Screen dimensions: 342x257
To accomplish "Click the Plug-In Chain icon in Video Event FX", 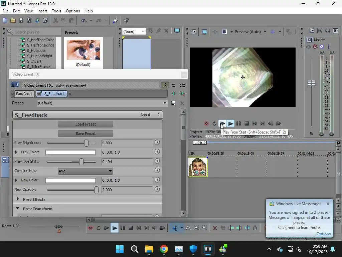I will [x=174, y=94].
